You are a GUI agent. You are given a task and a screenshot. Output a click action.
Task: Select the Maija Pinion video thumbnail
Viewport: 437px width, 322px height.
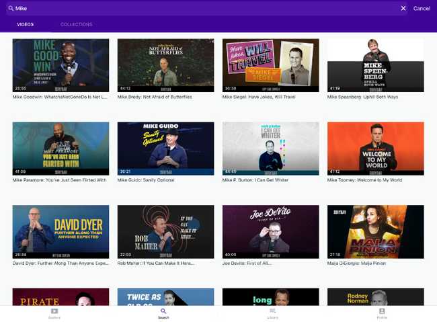(x=376, y=232)
